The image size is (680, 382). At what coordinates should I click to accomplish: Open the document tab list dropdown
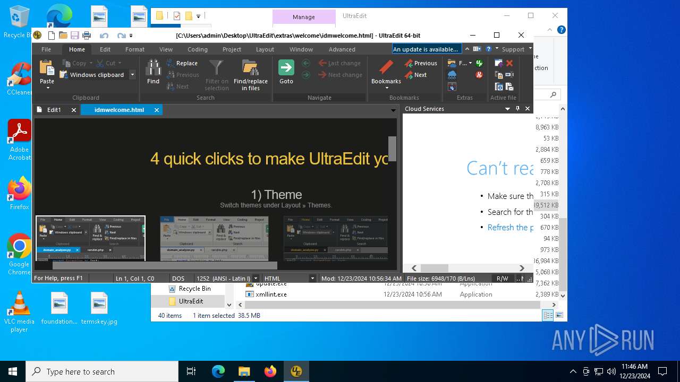[393, 110]
